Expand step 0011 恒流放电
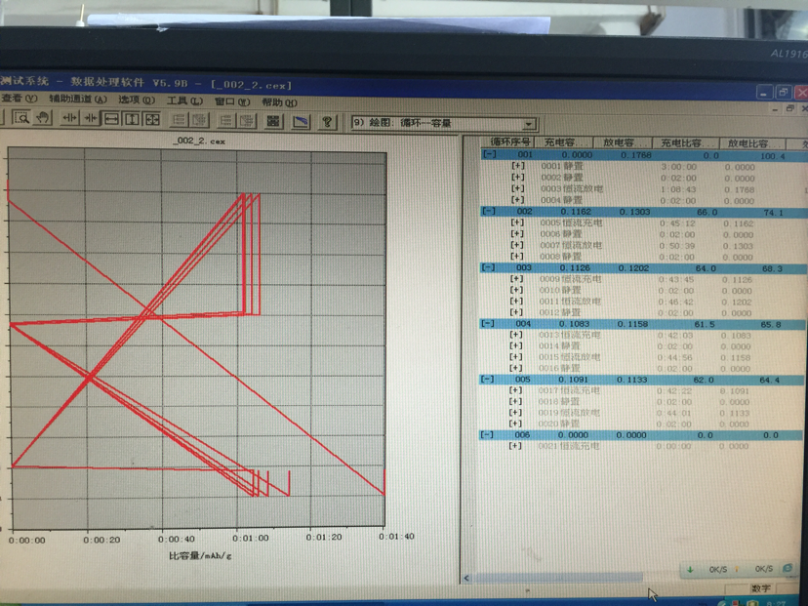 516,301
